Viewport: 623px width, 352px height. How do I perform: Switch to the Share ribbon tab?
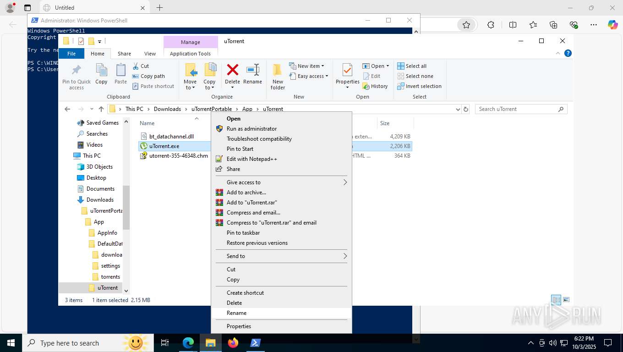tap(124, 54)
